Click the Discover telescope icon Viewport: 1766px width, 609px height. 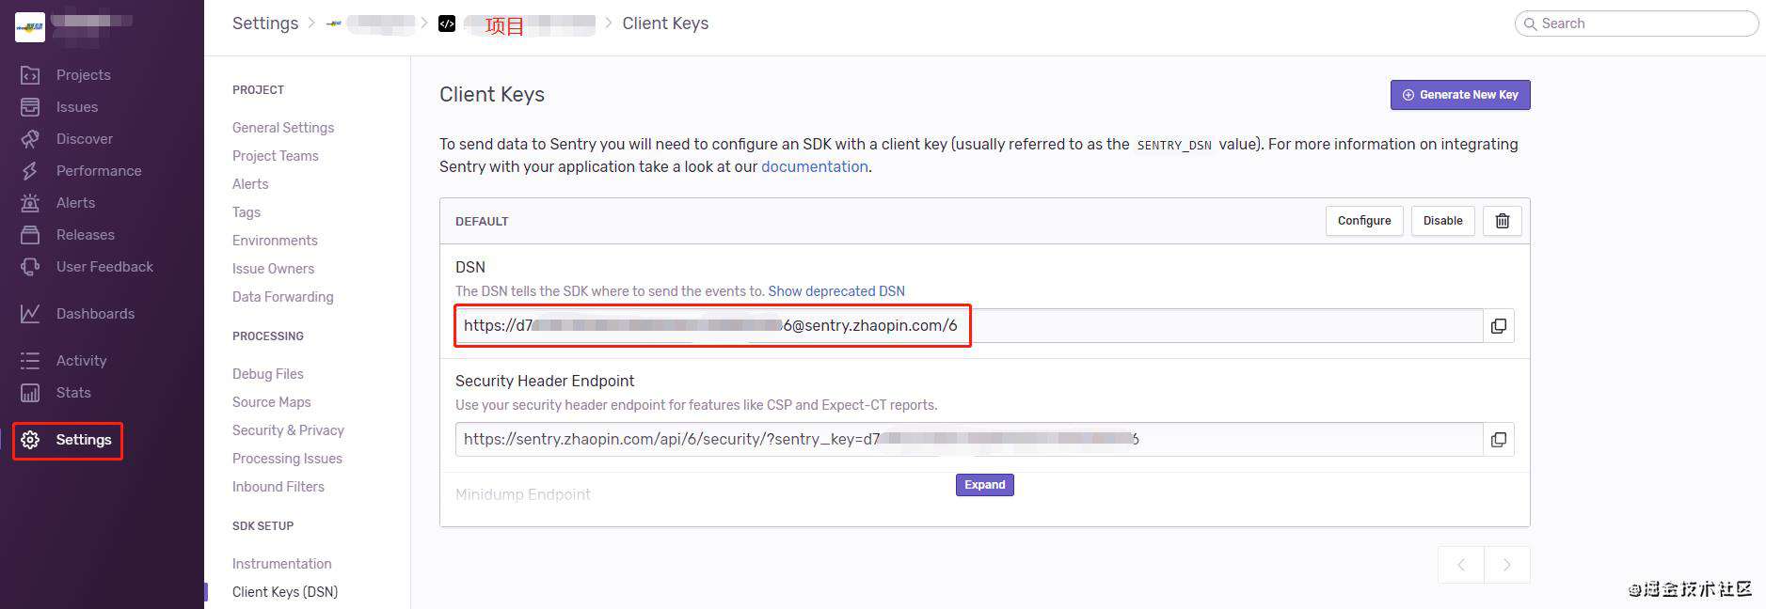[30, 139]
